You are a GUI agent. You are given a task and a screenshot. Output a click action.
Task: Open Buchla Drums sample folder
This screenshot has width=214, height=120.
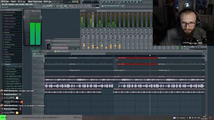tap(11, 69)
